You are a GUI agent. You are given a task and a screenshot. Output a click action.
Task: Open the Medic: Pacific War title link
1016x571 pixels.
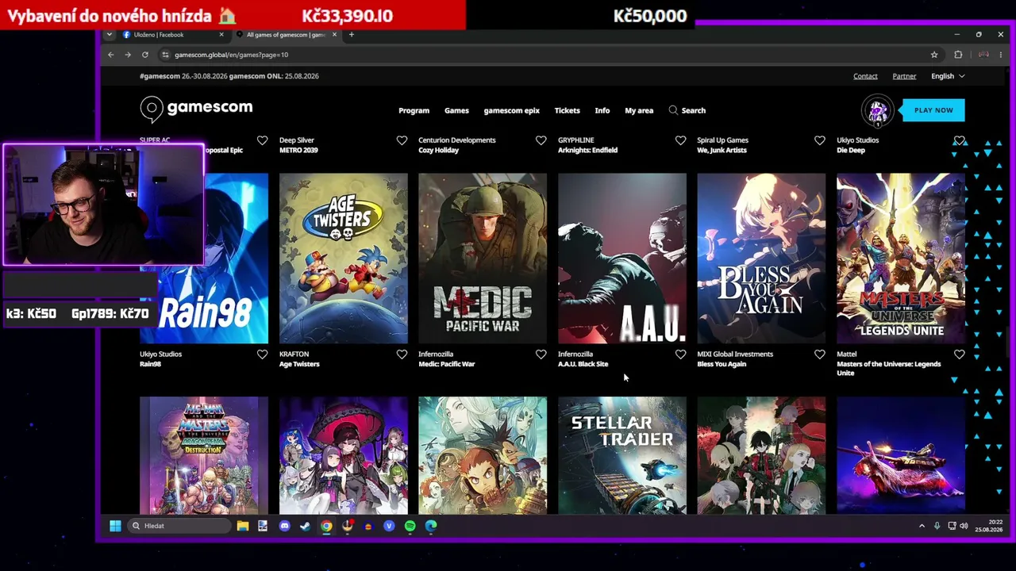coord(446,364)
